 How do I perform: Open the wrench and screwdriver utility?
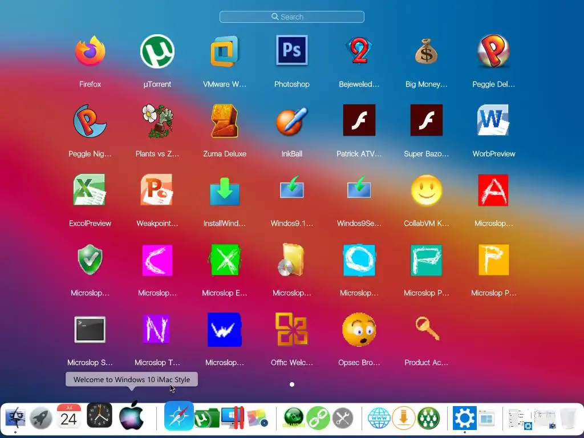pos(343,418)
